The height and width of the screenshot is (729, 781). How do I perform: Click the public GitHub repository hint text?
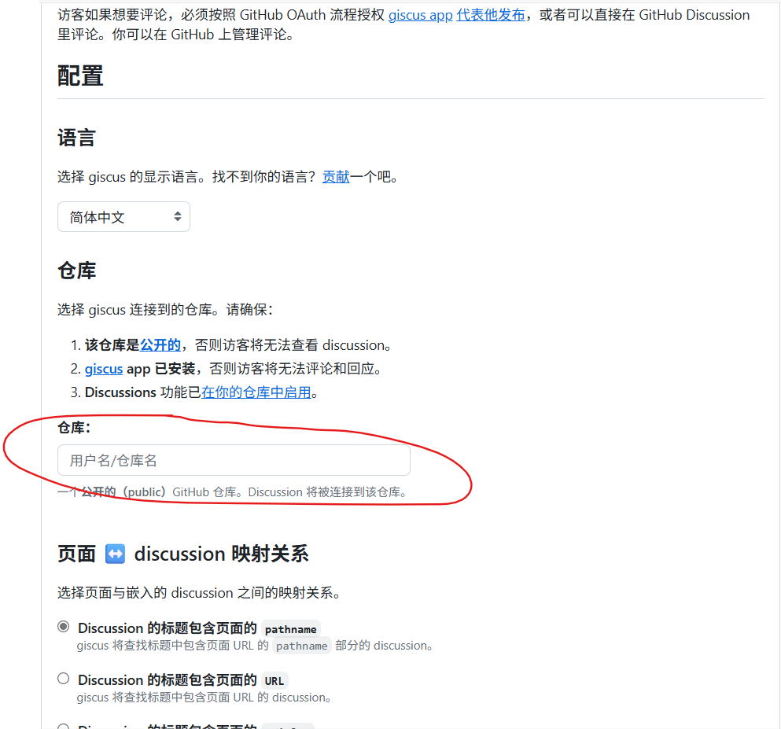tap(233, 492)
